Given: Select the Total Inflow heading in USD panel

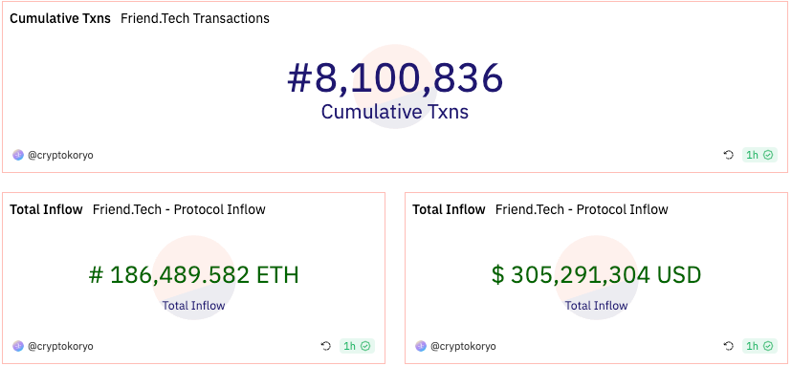Looking at the screenshot, I should [x=449, y=209].
